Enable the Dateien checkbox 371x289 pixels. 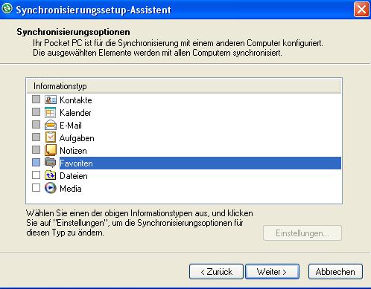point(36,175)
